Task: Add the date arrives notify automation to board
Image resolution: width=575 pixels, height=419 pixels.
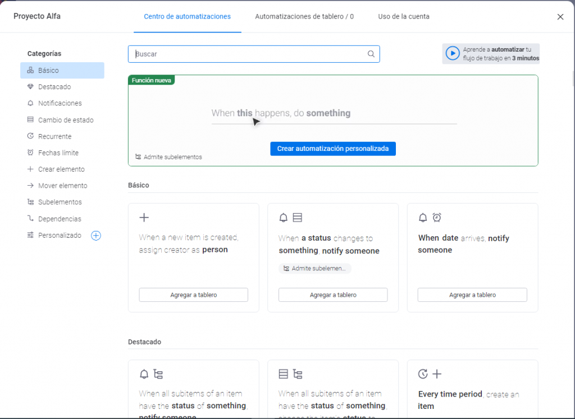Action: 472,295
